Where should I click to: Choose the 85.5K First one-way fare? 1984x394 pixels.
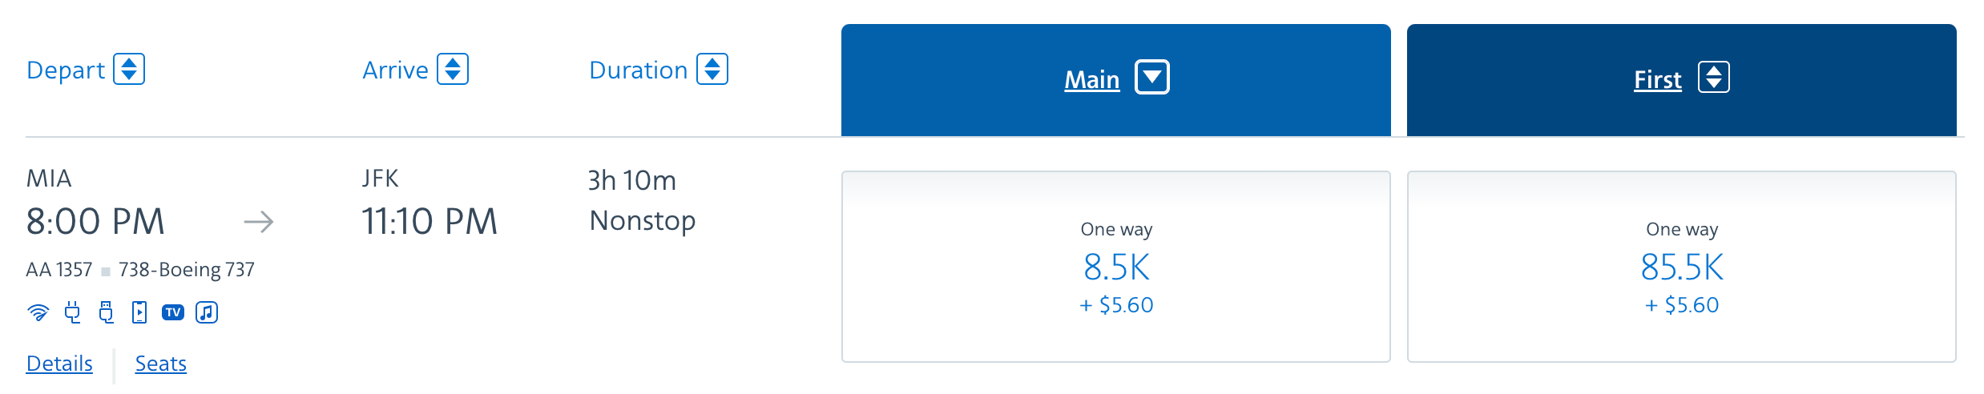click(x=1682, y=267)
